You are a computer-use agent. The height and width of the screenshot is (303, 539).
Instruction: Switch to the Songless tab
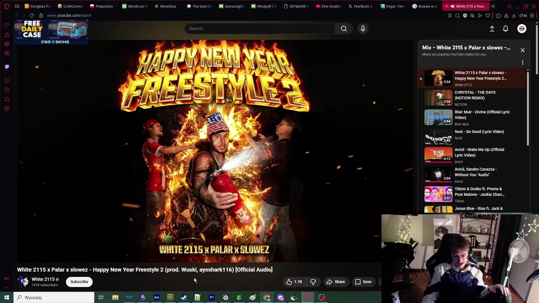pyautogui.click(x=37, y=6)
